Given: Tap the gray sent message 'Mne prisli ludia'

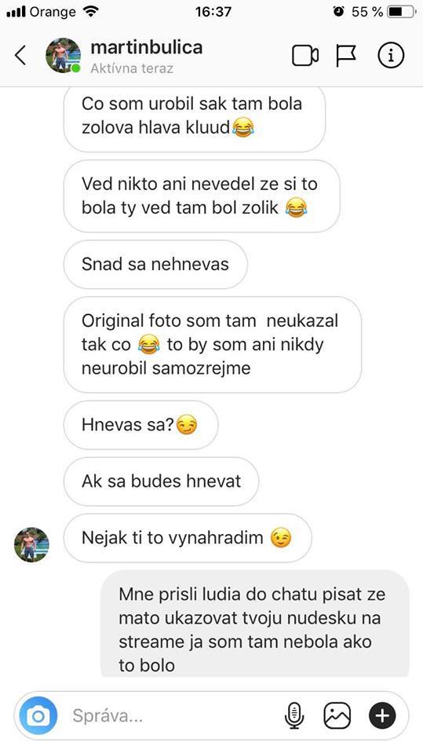Looking at the screenshot, I should click(255, 625).
